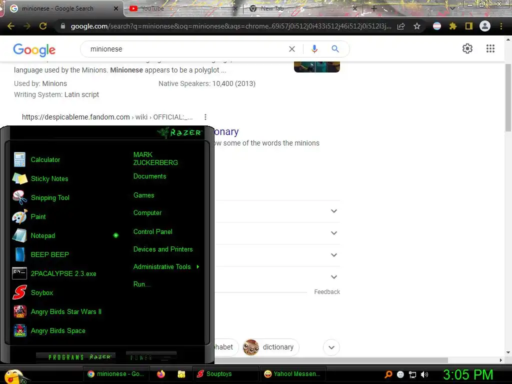
Task: Click the dictionary suggestion chip
Action: coord(270,347)
